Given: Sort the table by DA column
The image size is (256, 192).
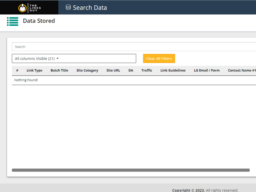Looking at the screenshot, I should point(131,70).
